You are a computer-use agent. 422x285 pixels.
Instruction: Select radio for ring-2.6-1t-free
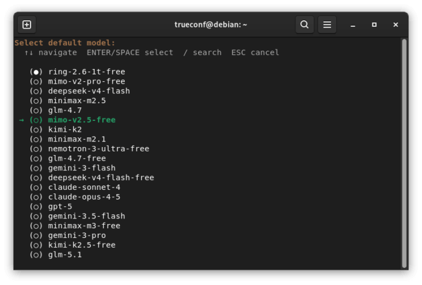[36, 72]
